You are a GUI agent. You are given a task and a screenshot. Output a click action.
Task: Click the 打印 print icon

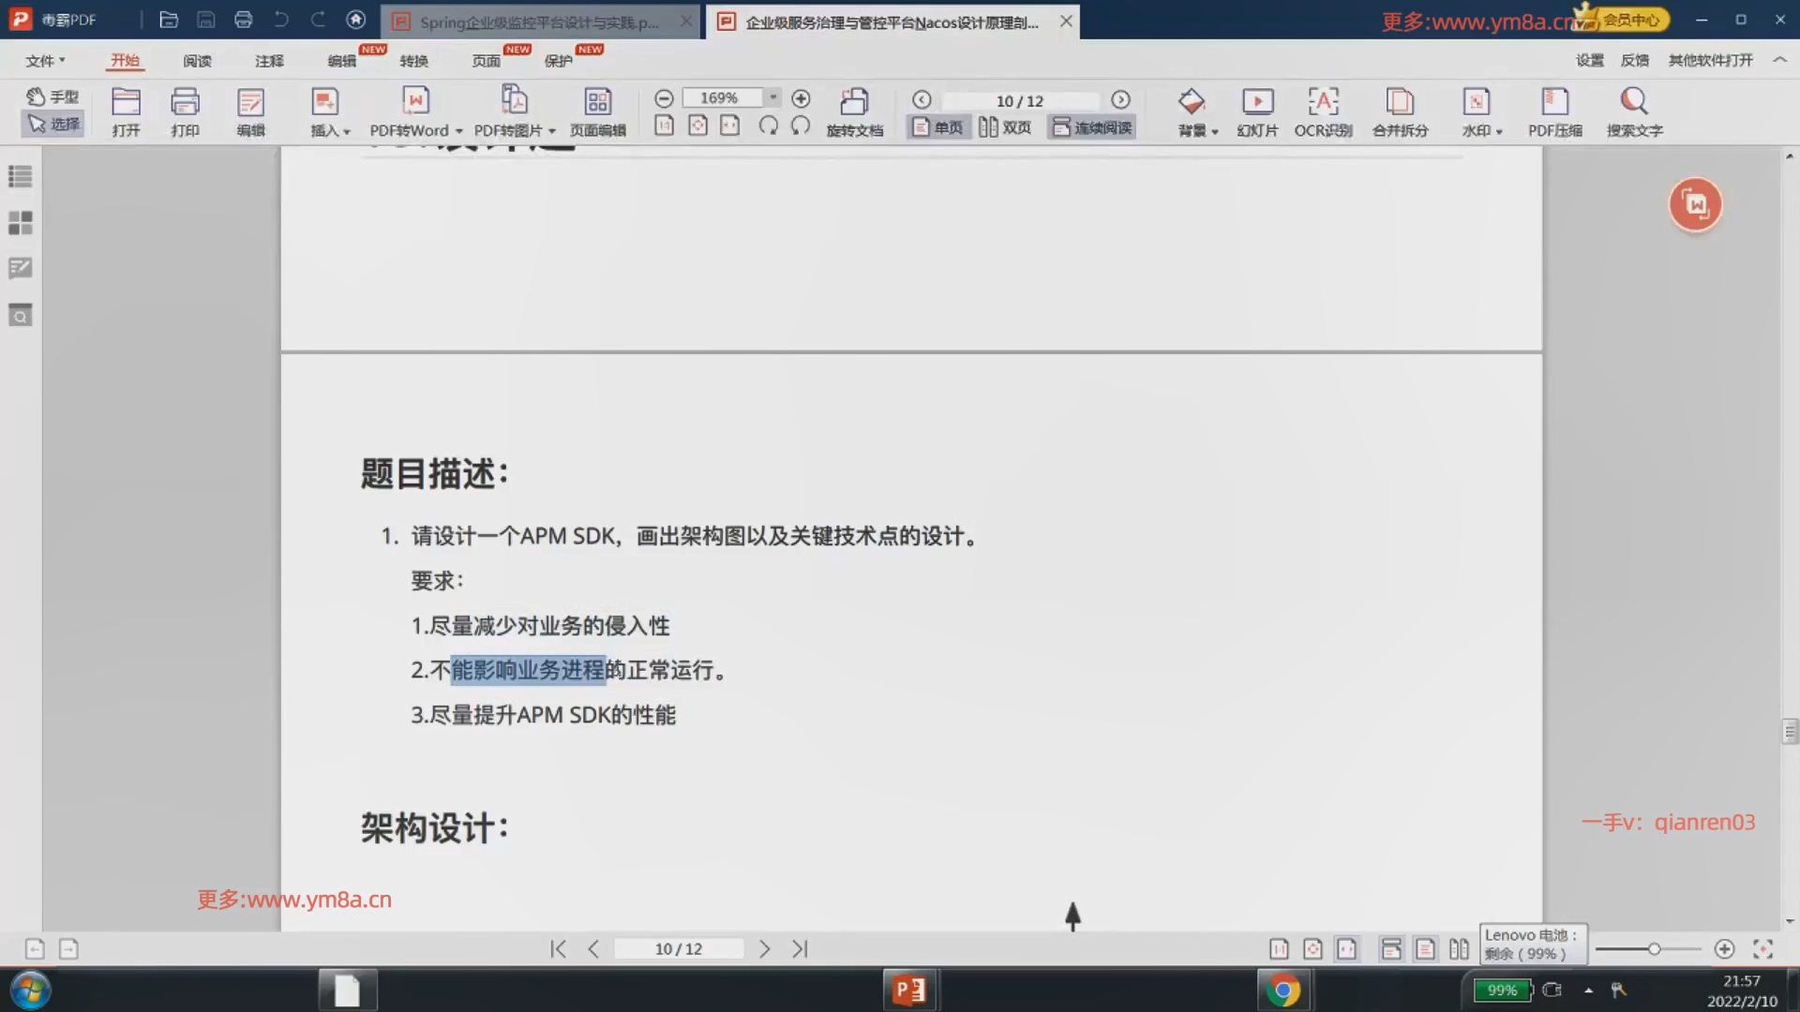pyautogui.click(x=185, y=101)
